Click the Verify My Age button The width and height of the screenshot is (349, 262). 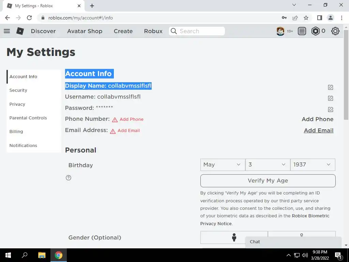coord(268,181)
